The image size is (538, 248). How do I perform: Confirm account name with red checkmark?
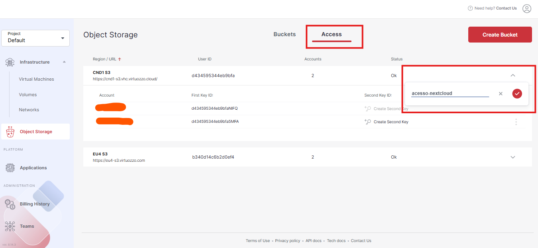coord(517,93)
